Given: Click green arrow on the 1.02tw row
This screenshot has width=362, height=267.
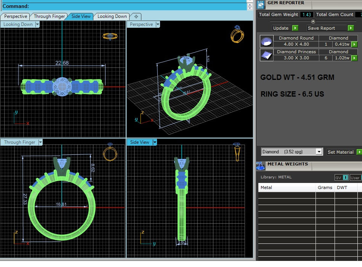Looking at the screenshot, I should tap(354, 58).
